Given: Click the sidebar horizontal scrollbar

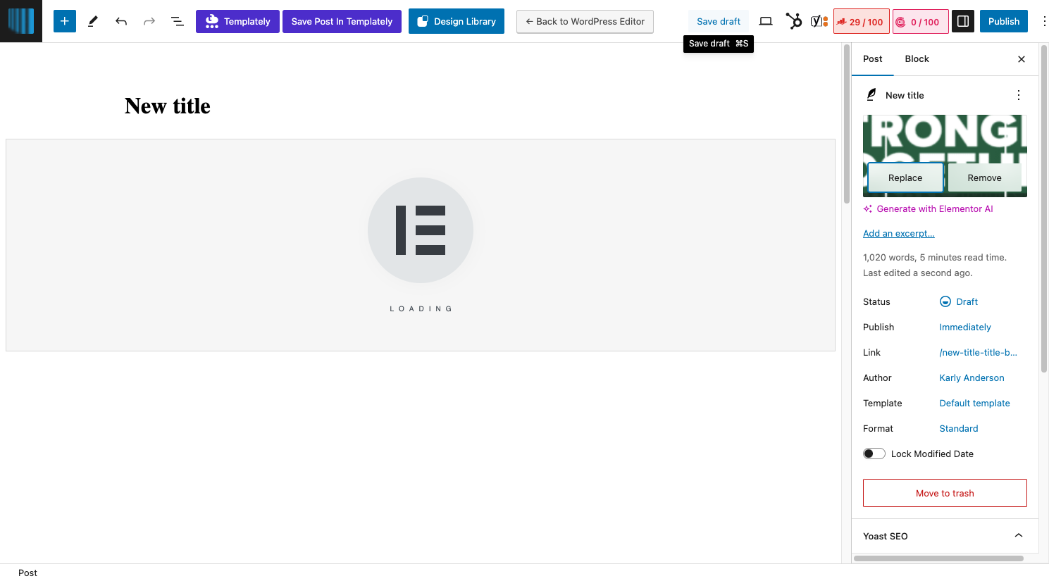Looking at the screenshot, I should coord(938,558).
